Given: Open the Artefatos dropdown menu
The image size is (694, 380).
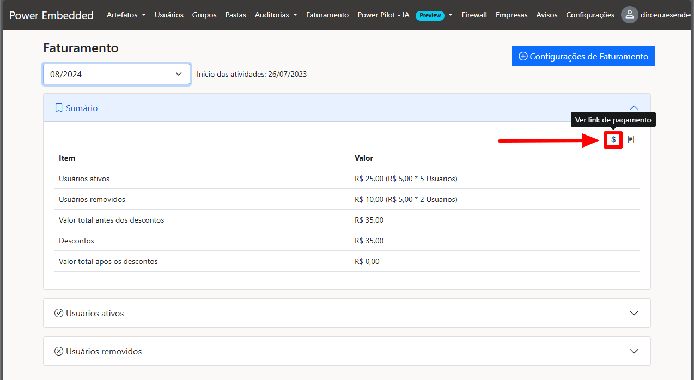Looking at the screenshot, I should click(x=126, y=15).
